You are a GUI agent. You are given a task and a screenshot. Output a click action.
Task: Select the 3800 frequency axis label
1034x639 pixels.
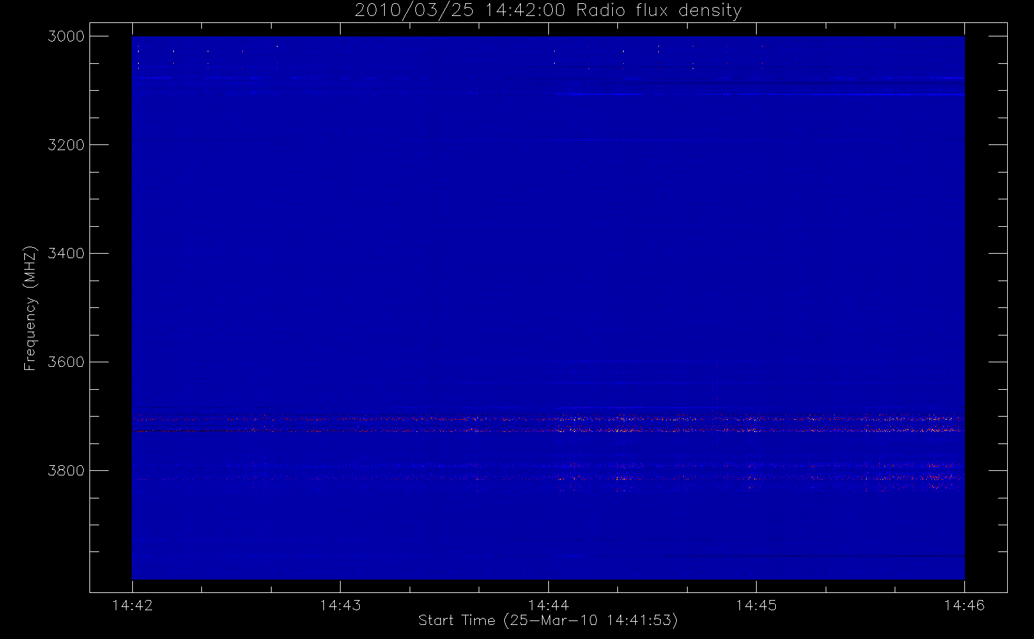pos(66,471)
